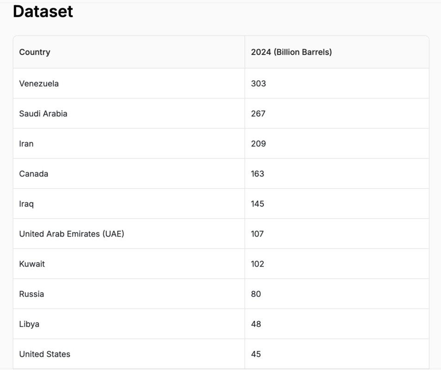Image resolution: width=441 pixels, height=370 pixels.
Task: Select the Kuwait country cell
Action: click(x=32, y=264)
